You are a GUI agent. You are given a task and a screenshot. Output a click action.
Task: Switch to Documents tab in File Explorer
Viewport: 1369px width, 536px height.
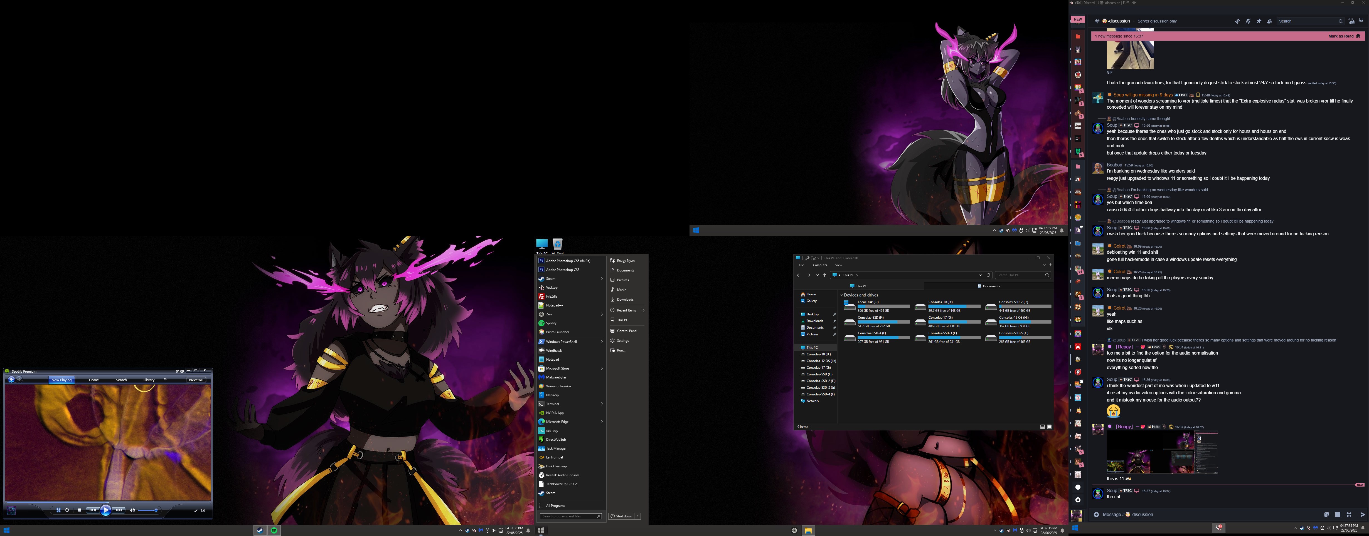988,286
